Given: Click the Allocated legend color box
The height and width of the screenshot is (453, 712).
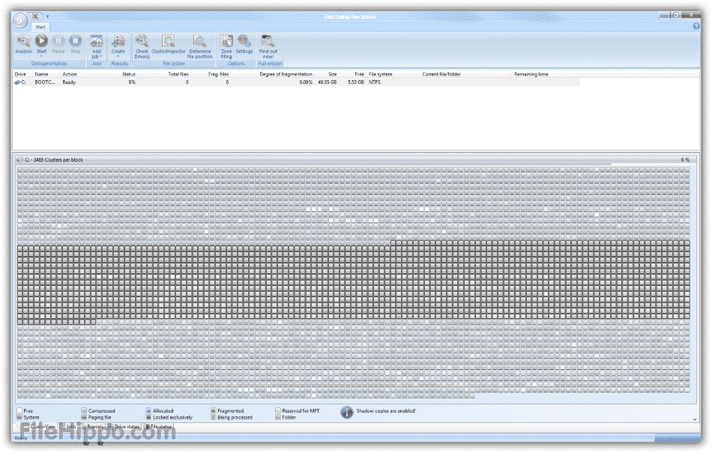Looking at the screenshot, I should click(148, 411).
